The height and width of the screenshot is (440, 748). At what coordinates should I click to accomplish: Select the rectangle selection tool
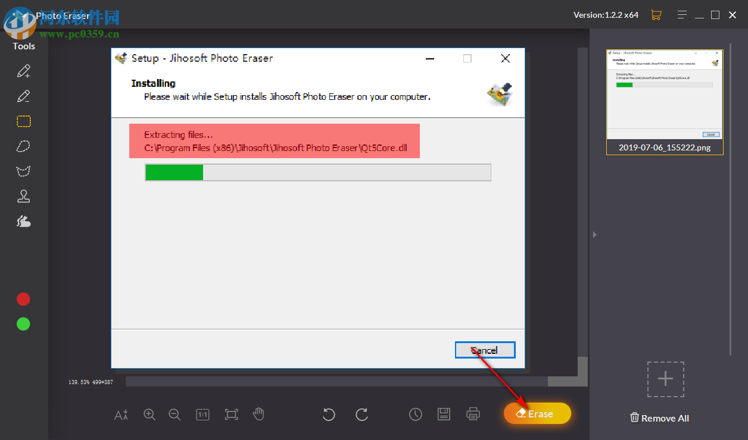[23, 121]
